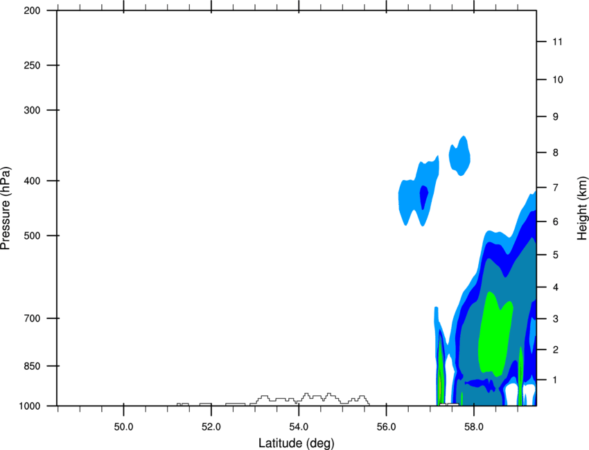Click the 400 pressure tick label
This screenshot has height=450, width=589.
click(x=32, y=181)
